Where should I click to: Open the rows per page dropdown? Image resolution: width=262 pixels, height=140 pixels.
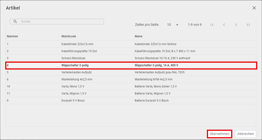[x=173, y=25]
